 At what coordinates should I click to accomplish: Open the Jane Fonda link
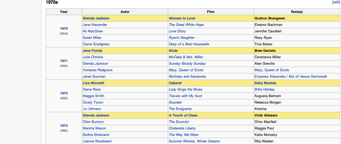92,51
